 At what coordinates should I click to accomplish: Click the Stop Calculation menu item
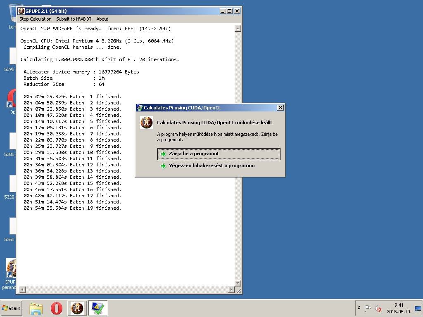[x=36, y=19]
